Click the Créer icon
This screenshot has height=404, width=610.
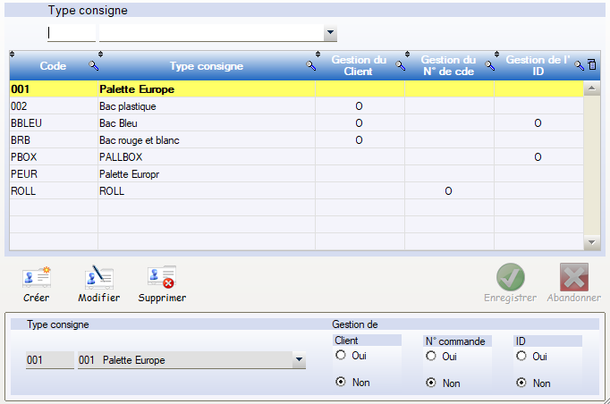coord(37,277)
